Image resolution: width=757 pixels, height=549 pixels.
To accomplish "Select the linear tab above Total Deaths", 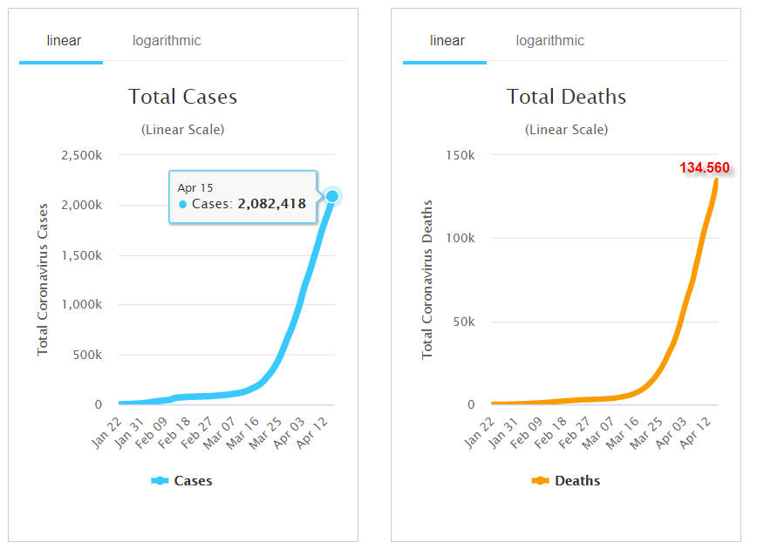I will tap(447, 41).
